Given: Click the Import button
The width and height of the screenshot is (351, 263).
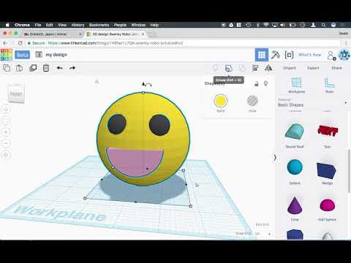Looking at the screenshot, I should [290, 68].
